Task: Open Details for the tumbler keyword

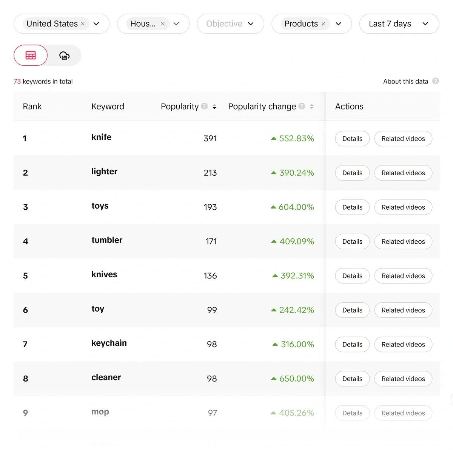Action: pos(352,241)
